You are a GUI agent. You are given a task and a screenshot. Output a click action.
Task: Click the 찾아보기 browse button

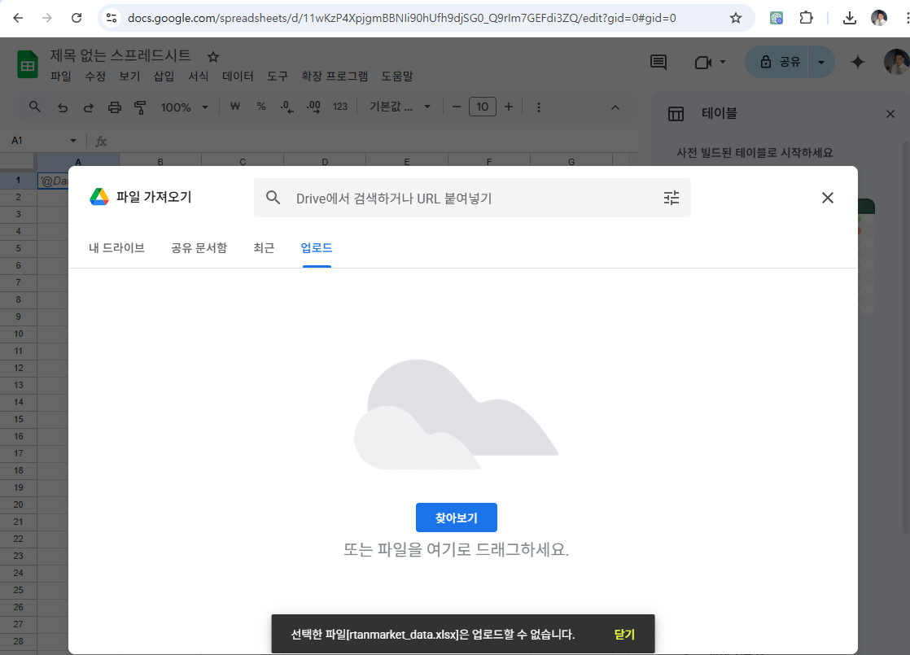456,517
